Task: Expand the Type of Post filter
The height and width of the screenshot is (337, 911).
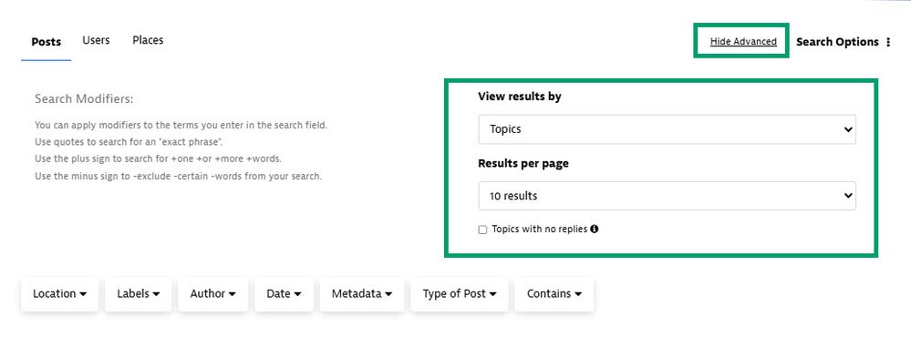Action: click(x=460, y=294)
